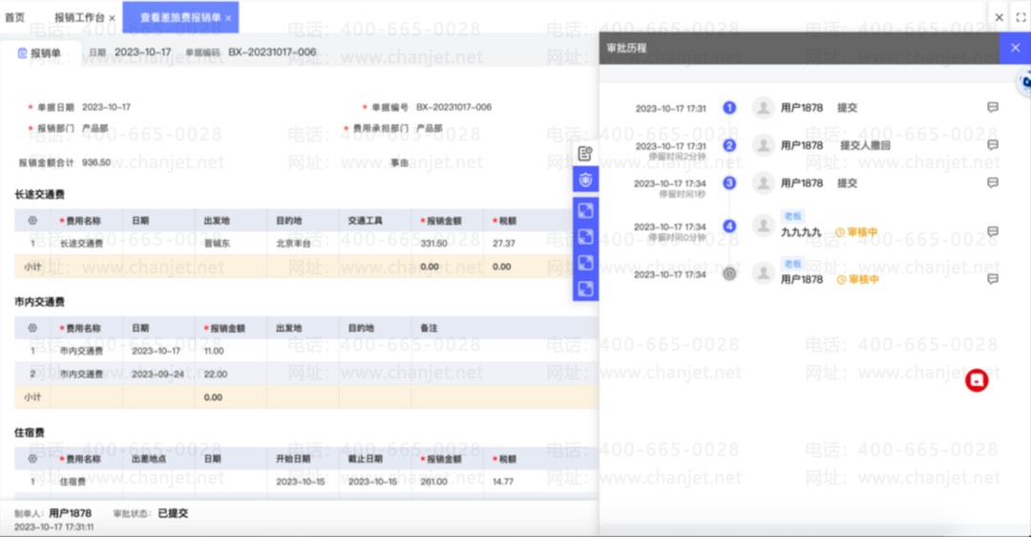This screenshot has width=1031, height=537.
Task: Click step 3 circle marker in timeline
Action: [x=729, y=183]
